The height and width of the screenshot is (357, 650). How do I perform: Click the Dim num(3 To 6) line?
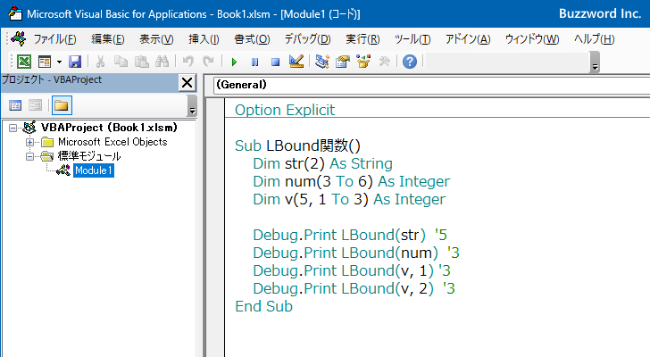click(x=351, y=181)
